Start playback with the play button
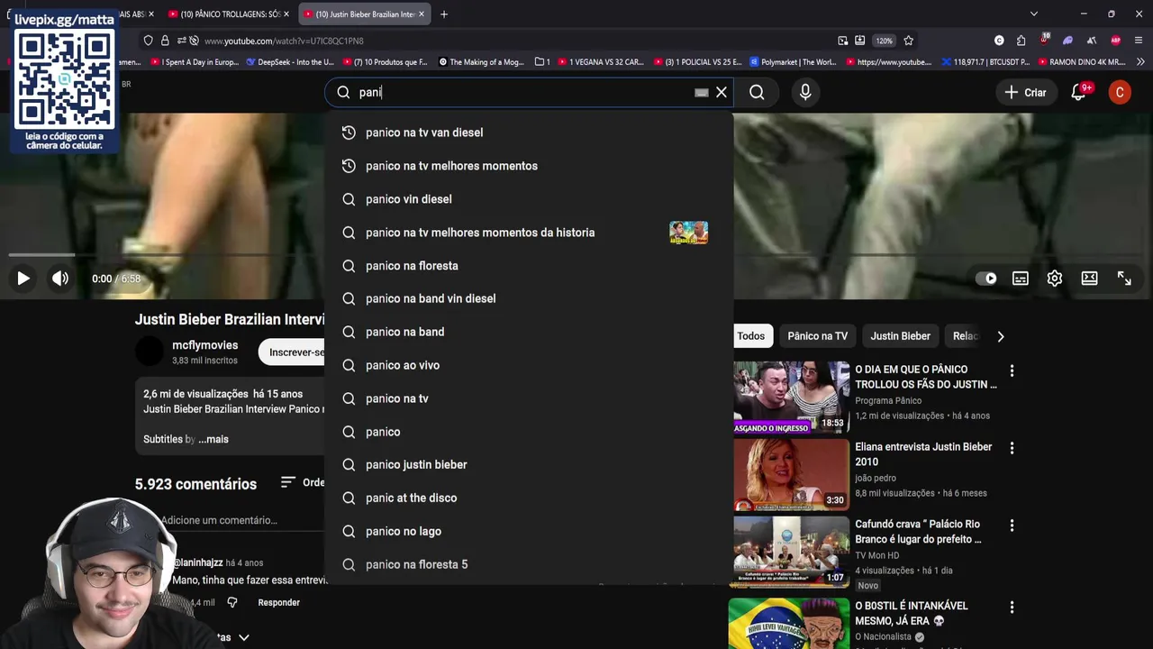The width and height of the screenshot is (1153, 649). [23, 279]
